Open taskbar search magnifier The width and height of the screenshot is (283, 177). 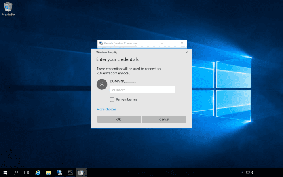pos(16,173)
